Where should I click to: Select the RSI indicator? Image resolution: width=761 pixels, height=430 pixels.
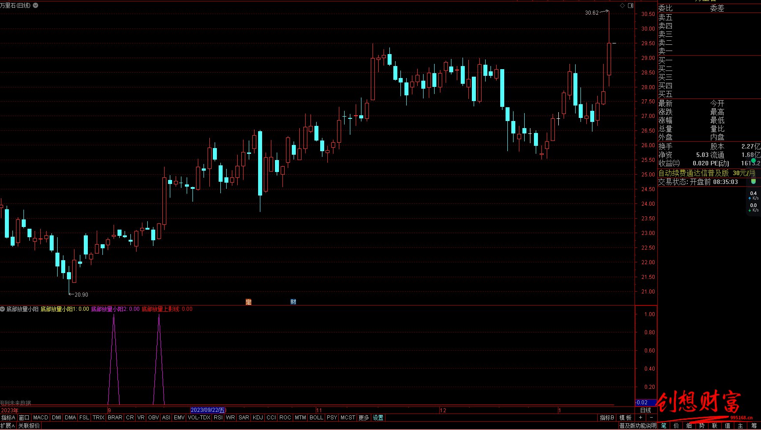tap(218, 418)
